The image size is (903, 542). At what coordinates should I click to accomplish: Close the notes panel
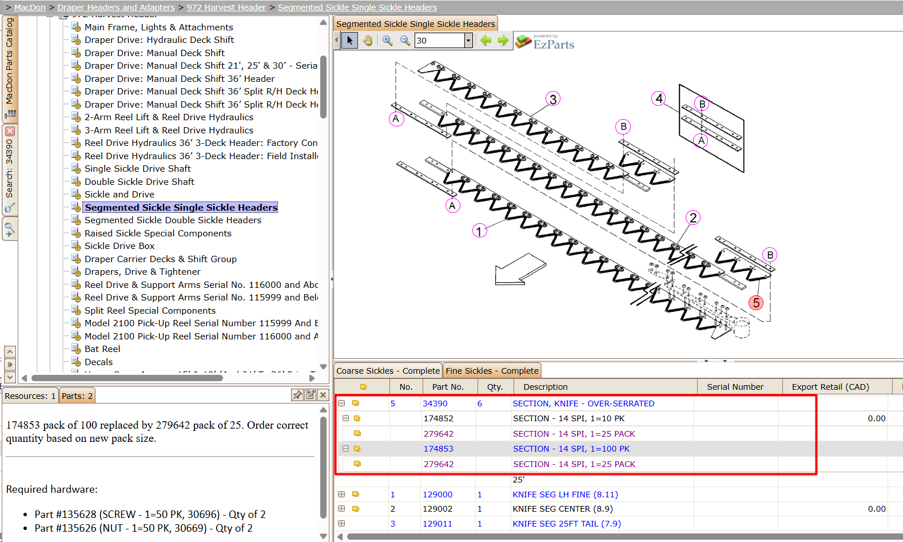(x=323, y=395)
